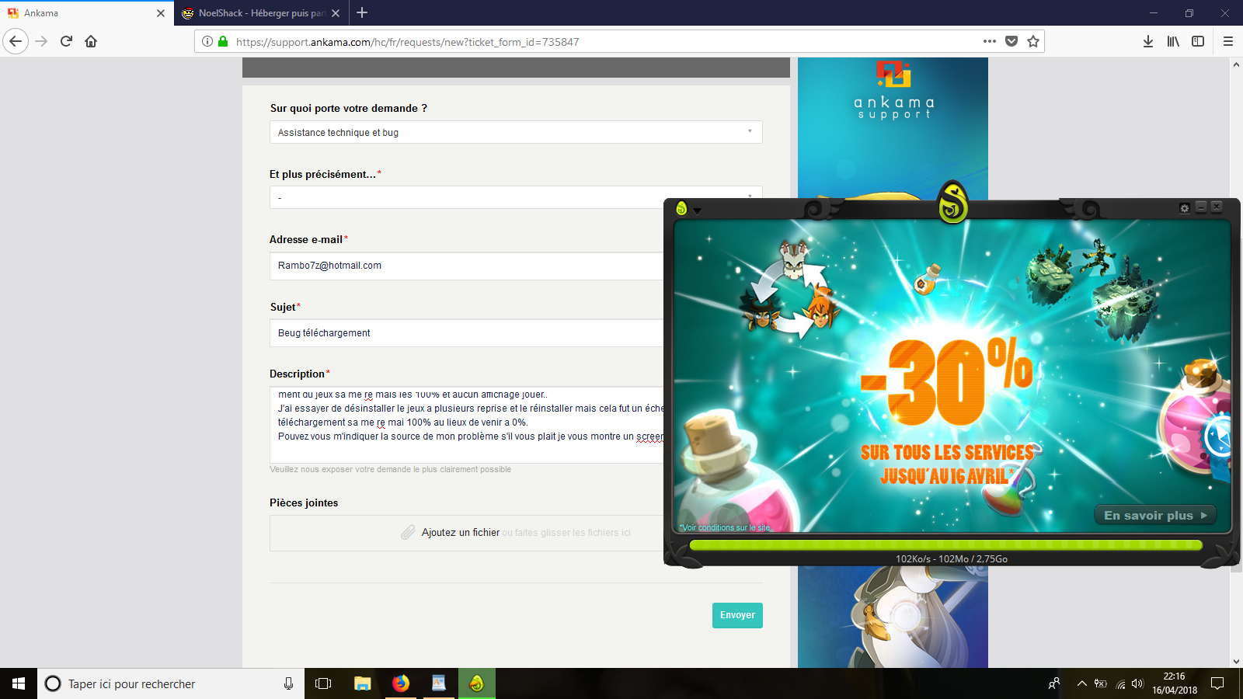
Task: Click the Forward navigation arrow
Action: pos(42,41)
